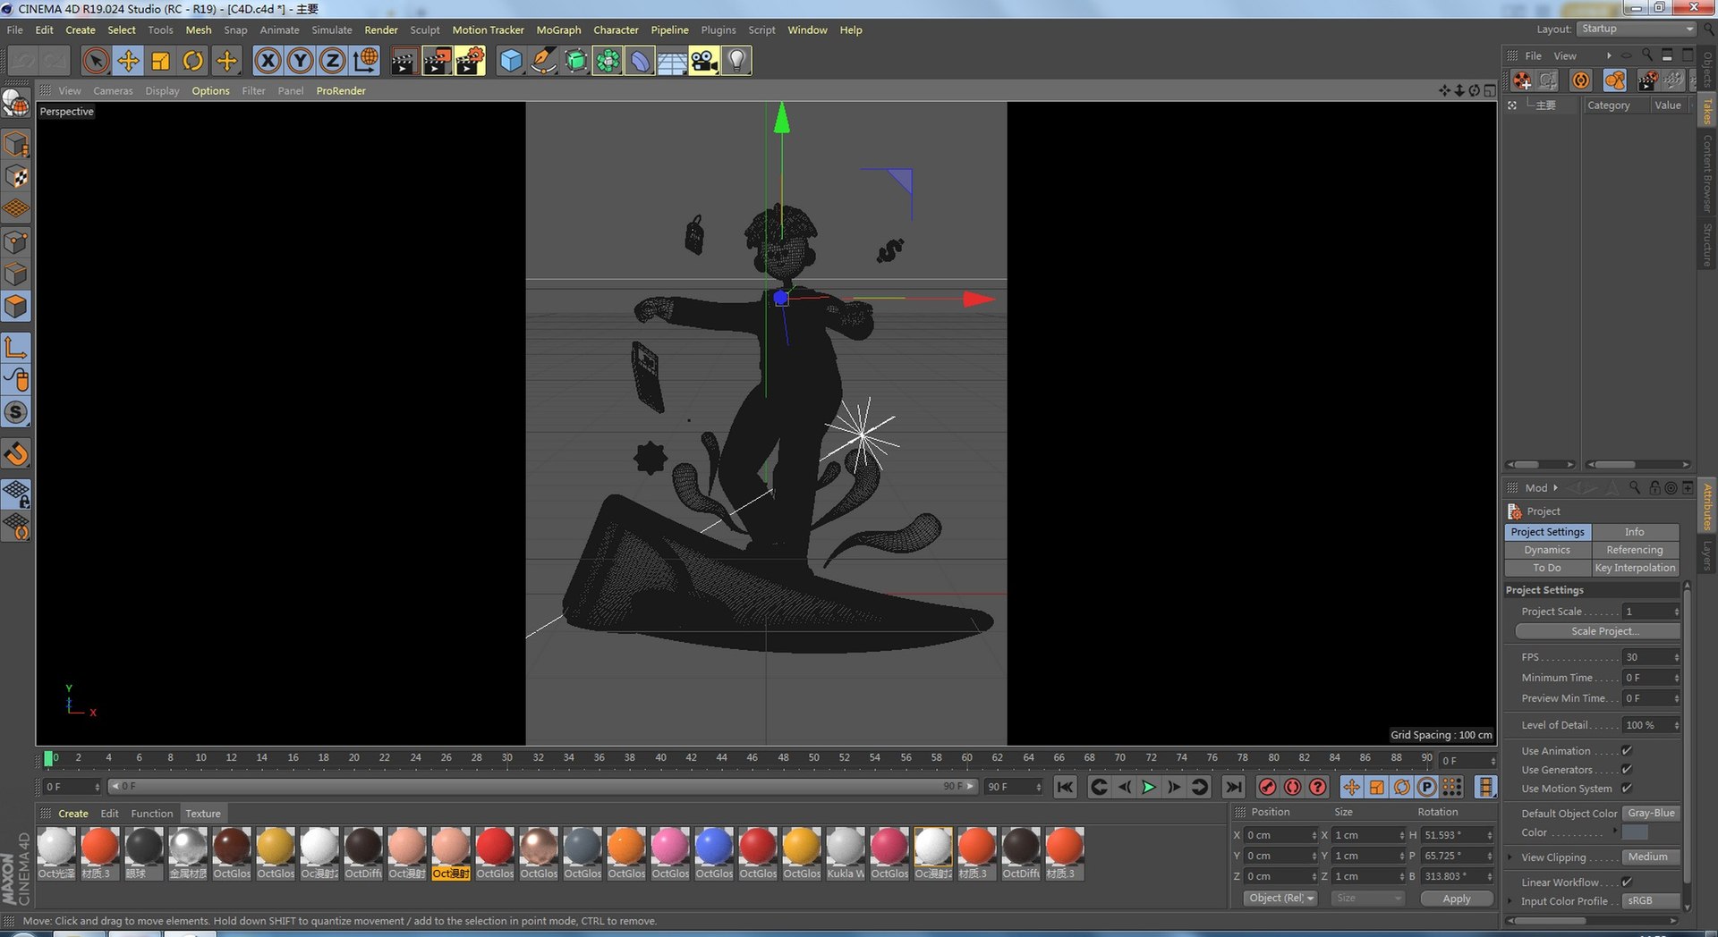Toggle Y axis lock
1718x937 pixels.
pos(300,61)
